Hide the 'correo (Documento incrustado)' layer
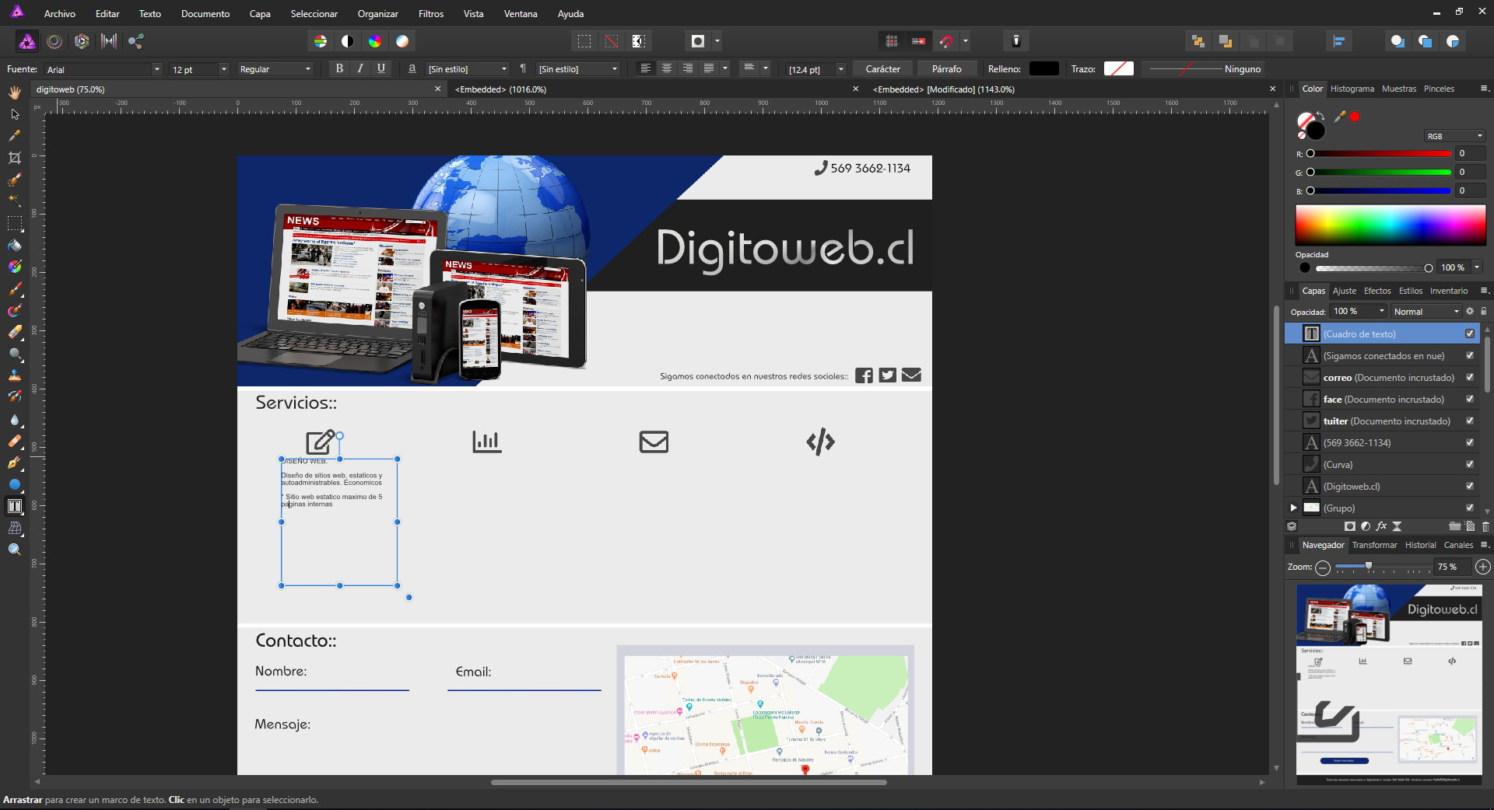This screenshot has height=810, width=1494. point(1470,377)
